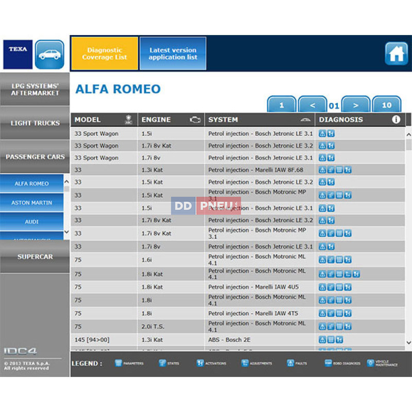Select Light Trucks category

pyautogui.click(x=35, y=123)
